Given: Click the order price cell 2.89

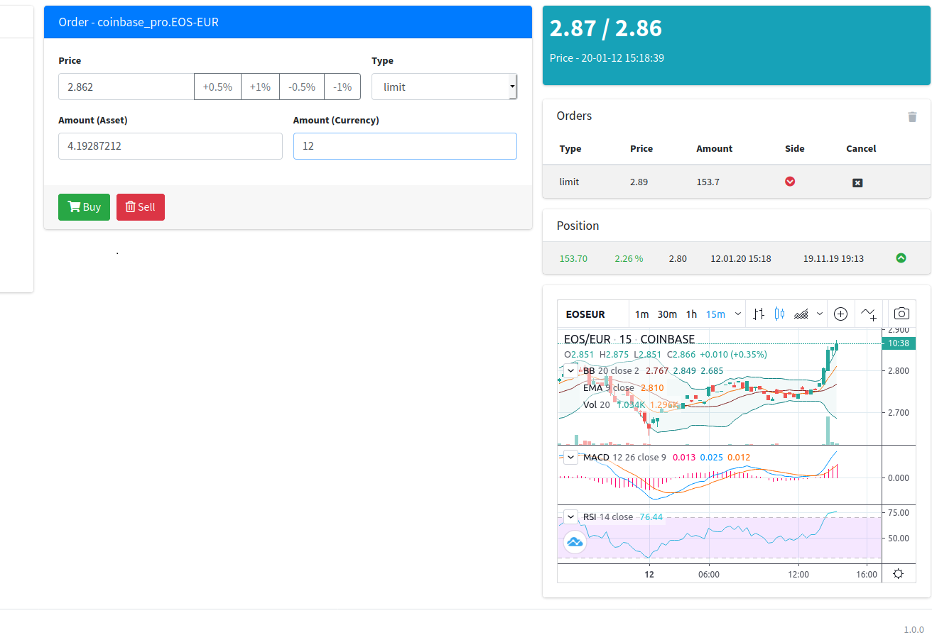Looking at the screenshot, I should tap(639, 182).
